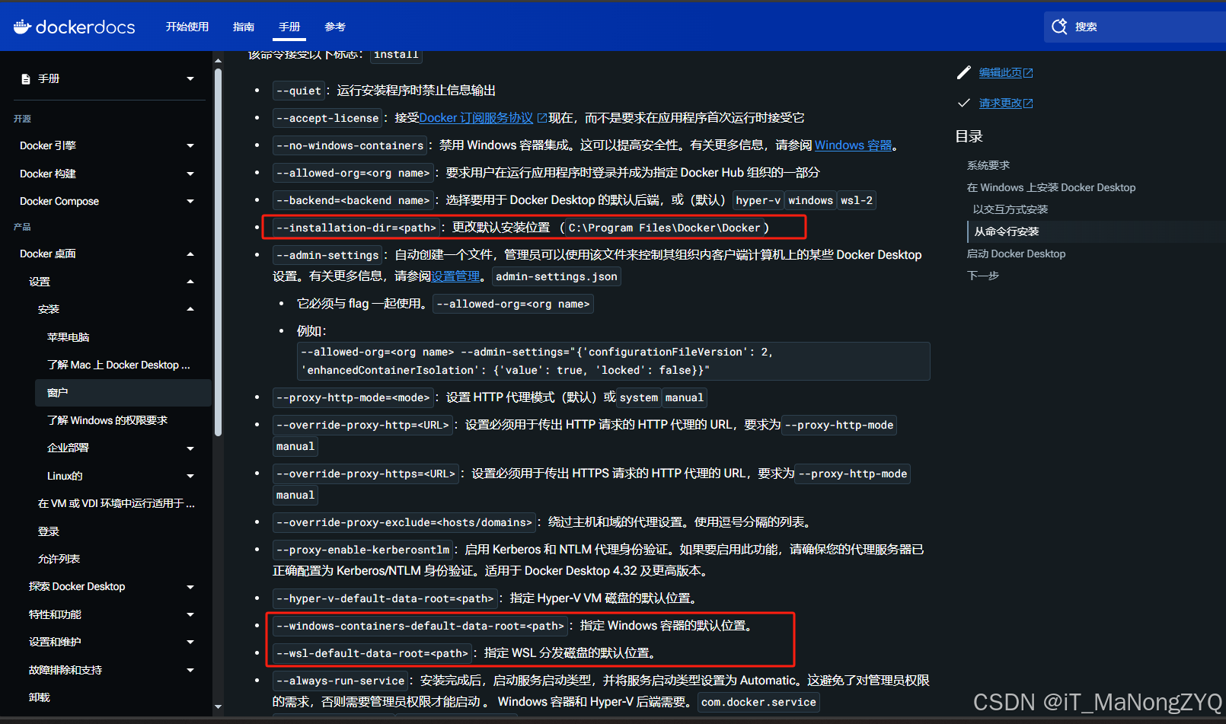Click the pencil icon beside 编辑此页
1226x724 pixels.
coord(964,72)
